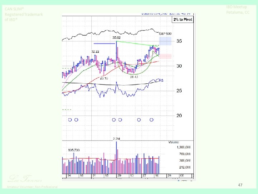Image resolution: width=258 pixels, height=194 pixels.
Task: Select the 2.2M volume spike label
Action: coord(116,139)
